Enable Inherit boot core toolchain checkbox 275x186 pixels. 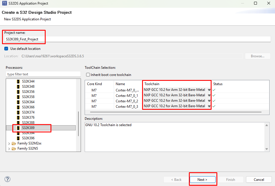(88, 75)
